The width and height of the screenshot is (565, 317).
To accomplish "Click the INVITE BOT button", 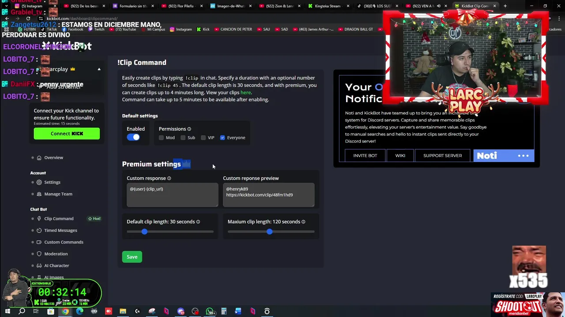I will 365,155.
